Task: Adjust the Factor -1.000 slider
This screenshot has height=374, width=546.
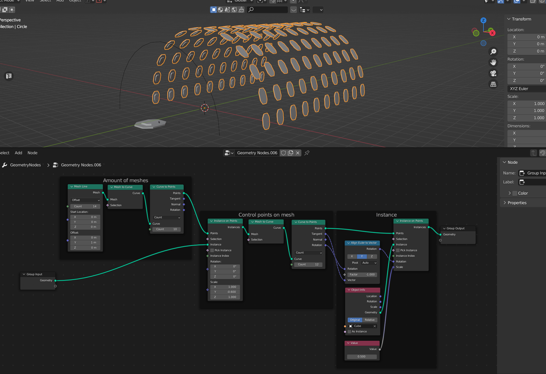Action: coord(362,274)
